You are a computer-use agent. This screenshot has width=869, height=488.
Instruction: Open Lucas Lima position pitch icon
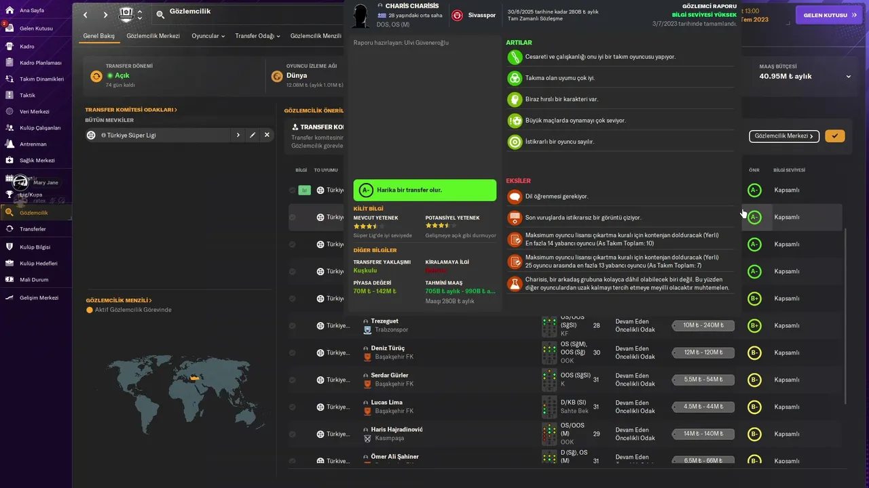(549, 407)
